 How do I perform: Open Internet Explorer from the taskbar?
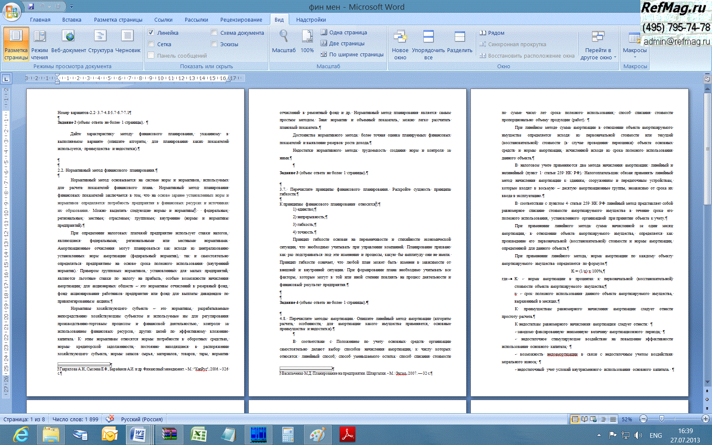coord(21,435)
